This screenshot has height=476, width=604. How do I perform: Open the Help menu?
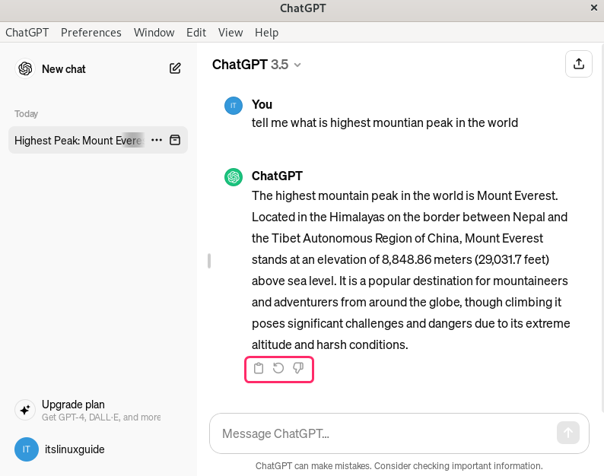(266, 33)
